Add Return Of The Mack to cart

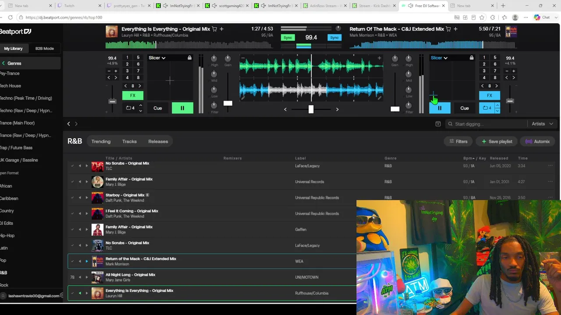(448, 29)
